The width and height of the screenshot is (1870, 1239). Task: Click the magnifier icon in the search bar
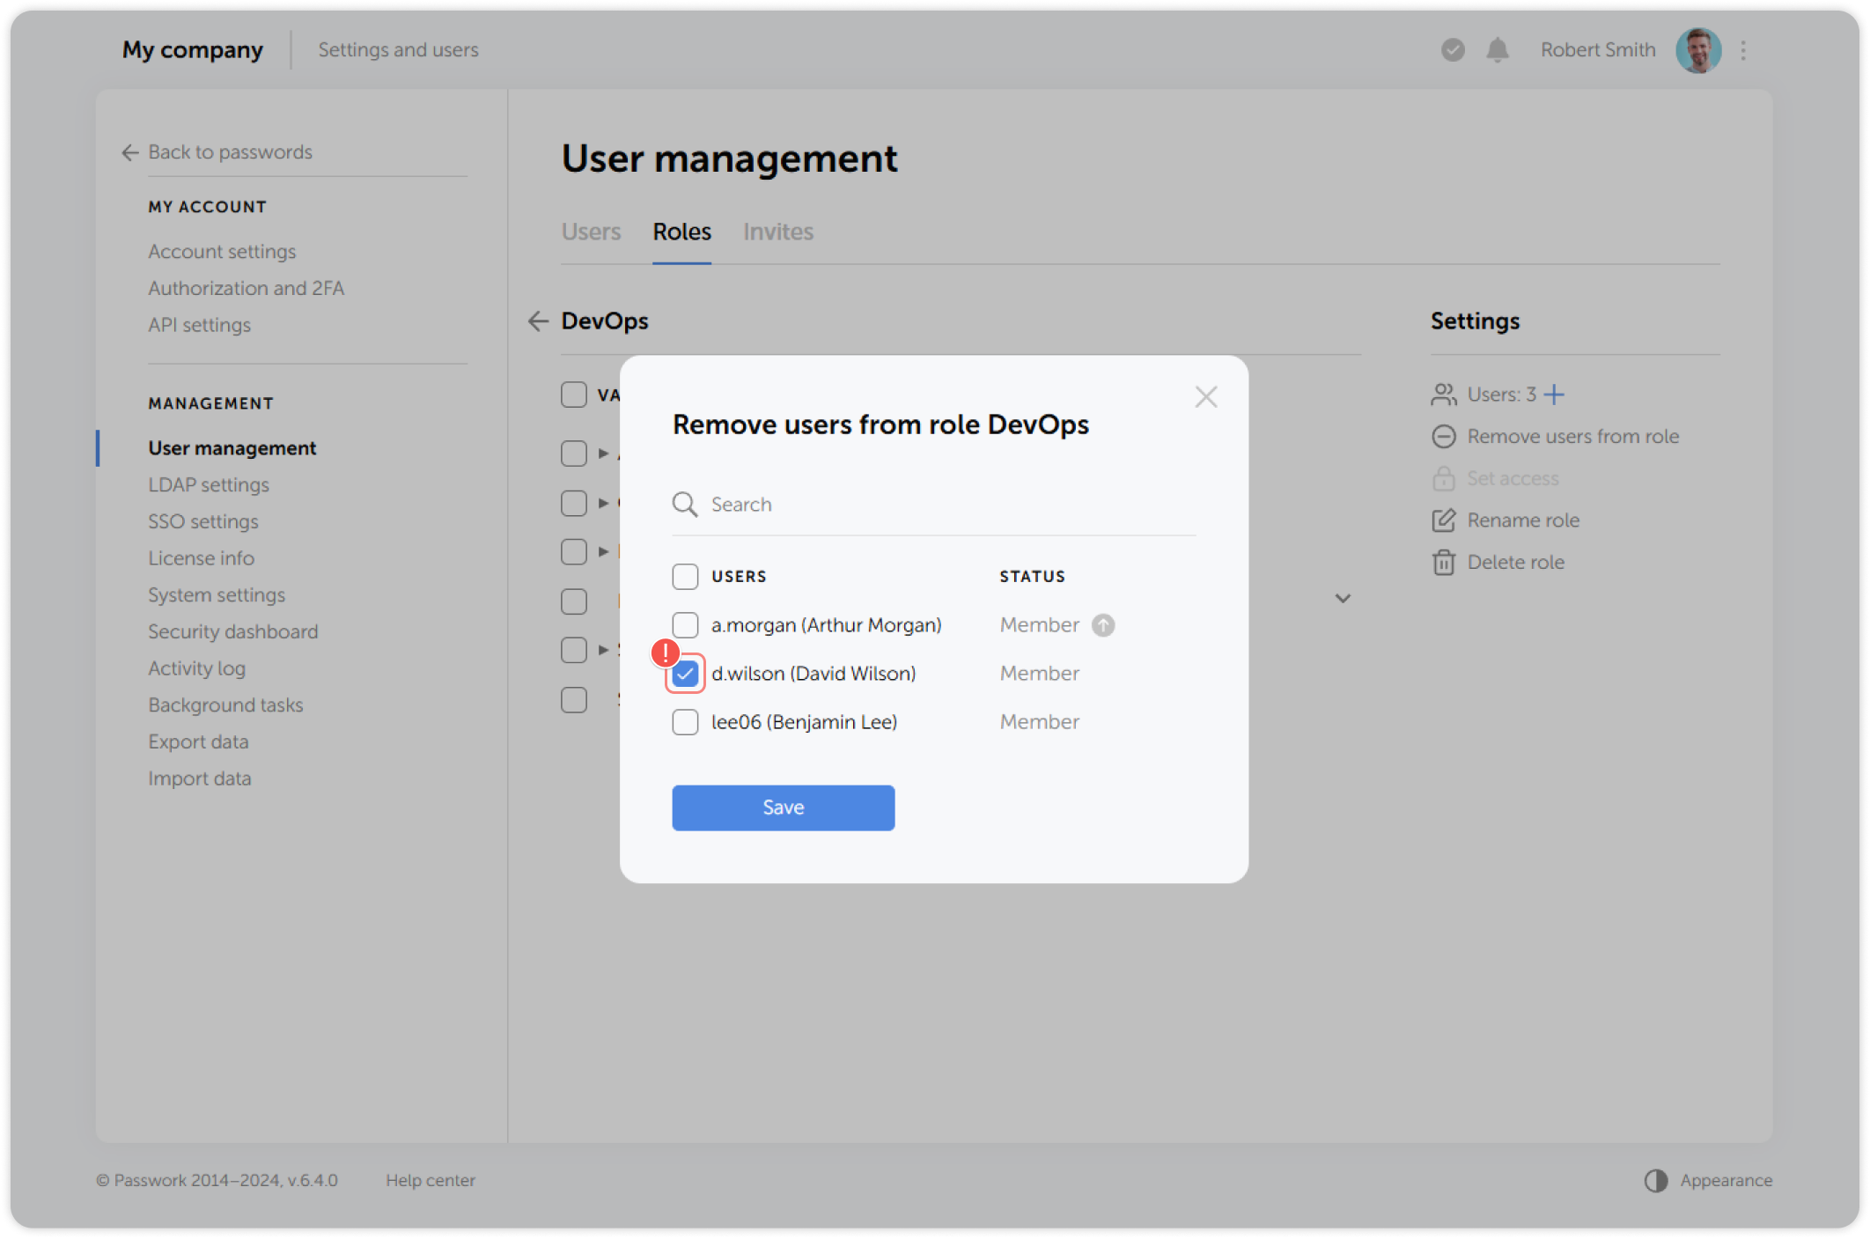click(684, 504)
